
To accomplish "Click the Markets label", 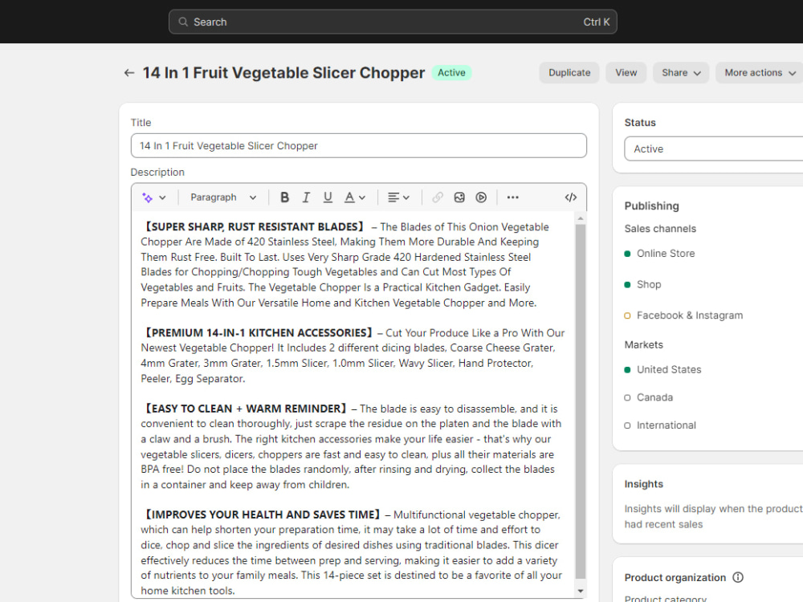I will [644, 345].
